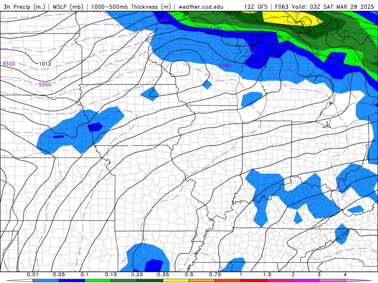Click the 0.1 legend value
The height and width of the screenshot is (283, 378).
point(85,275)
